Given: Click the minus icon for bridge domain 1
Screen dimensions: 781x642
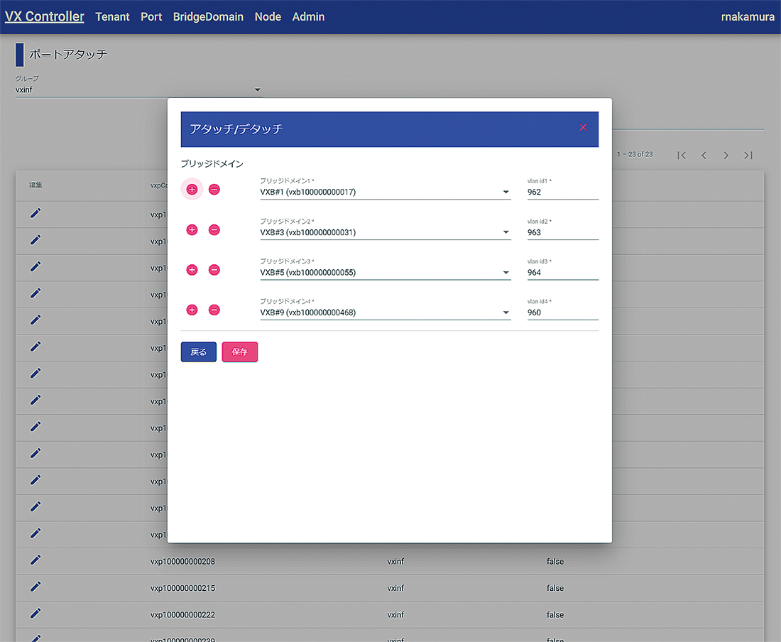Looking at the screenshot, I should tap(214, 190).
